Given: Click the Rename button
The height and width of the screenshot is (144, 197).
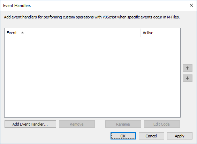Looking at the screenshot, I should [x=123, y=124].
